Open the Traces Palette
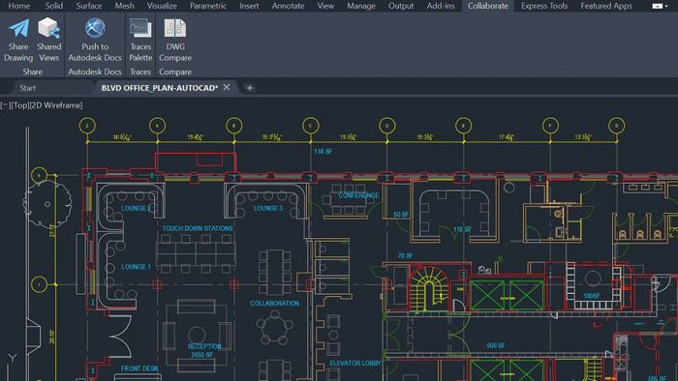Screen dimensions: 678x381 click(140, 40)
